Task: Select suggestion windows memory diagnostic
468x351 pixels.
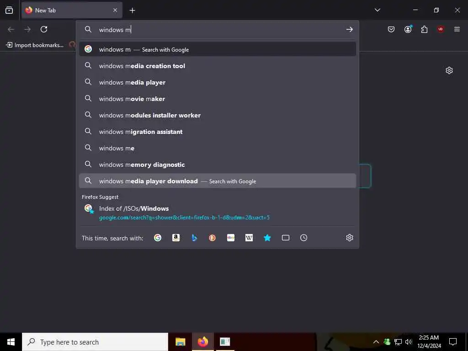Action: 217,164
